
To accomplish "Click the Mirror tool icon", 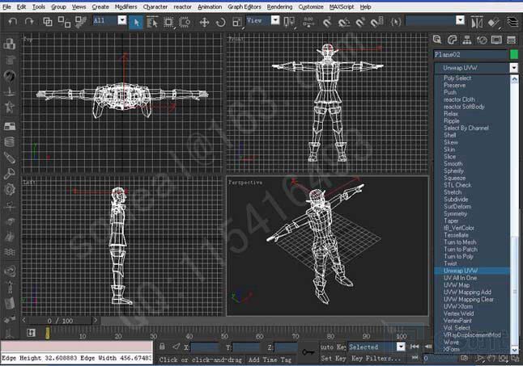I will click(x=477, y=23).
